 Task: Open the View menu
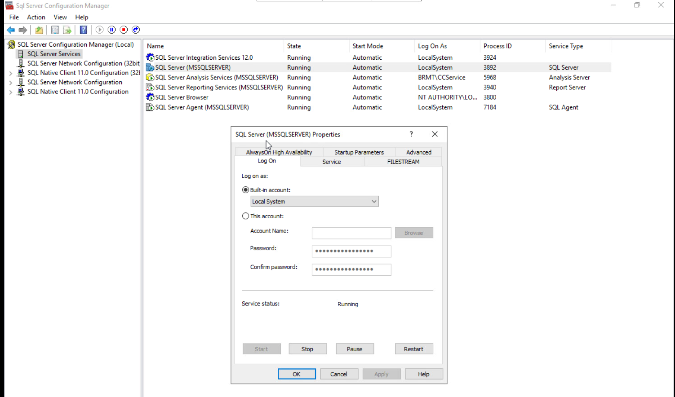(60, 17)
